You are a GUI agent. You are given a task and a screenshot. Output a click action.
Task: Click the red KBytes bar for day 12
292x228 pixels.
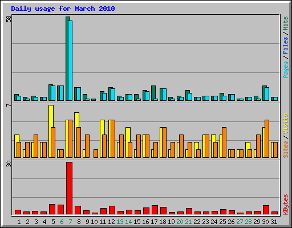pos(112,210)
